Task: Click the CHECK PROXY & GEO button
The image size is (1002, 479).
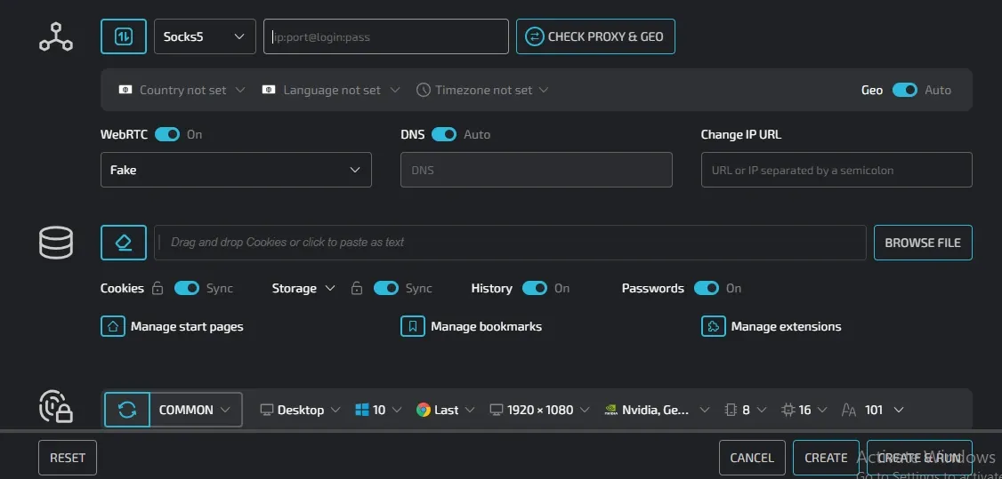Action: tap(595, 36)
